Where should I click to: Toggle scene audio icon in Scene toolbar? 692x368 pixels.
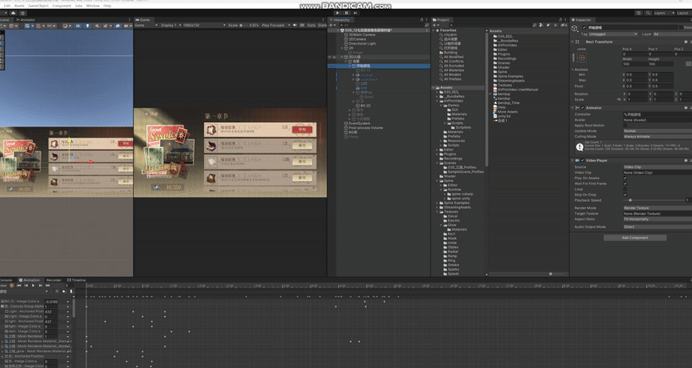(97, 26)
